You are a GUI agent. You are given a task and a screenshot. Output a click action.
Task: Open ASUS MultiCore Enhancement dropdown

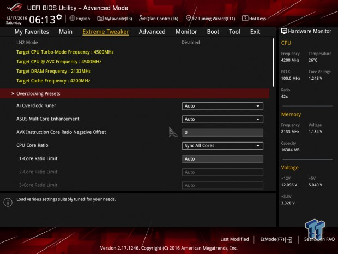222,119
